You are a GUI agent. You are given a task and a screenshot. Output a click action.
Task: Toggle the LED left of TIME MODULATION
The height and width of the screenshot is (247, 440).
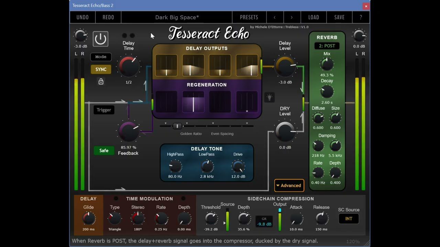[116, 199]
